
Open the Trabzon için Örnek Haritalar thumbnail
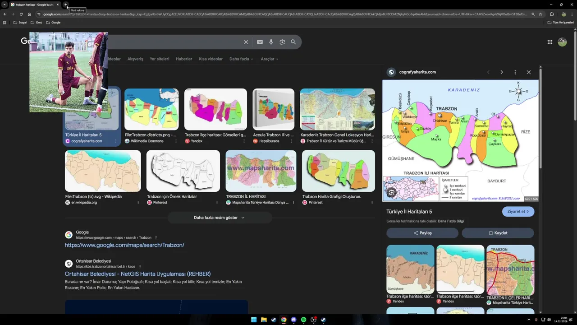click(x=183, y=171)
